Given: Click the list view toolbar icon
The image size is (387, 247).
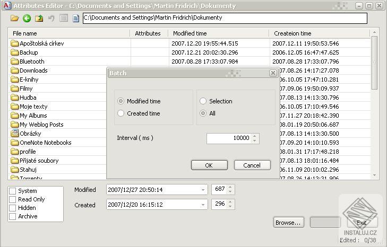Looking at the screenshot, I should tap(64, 18).
